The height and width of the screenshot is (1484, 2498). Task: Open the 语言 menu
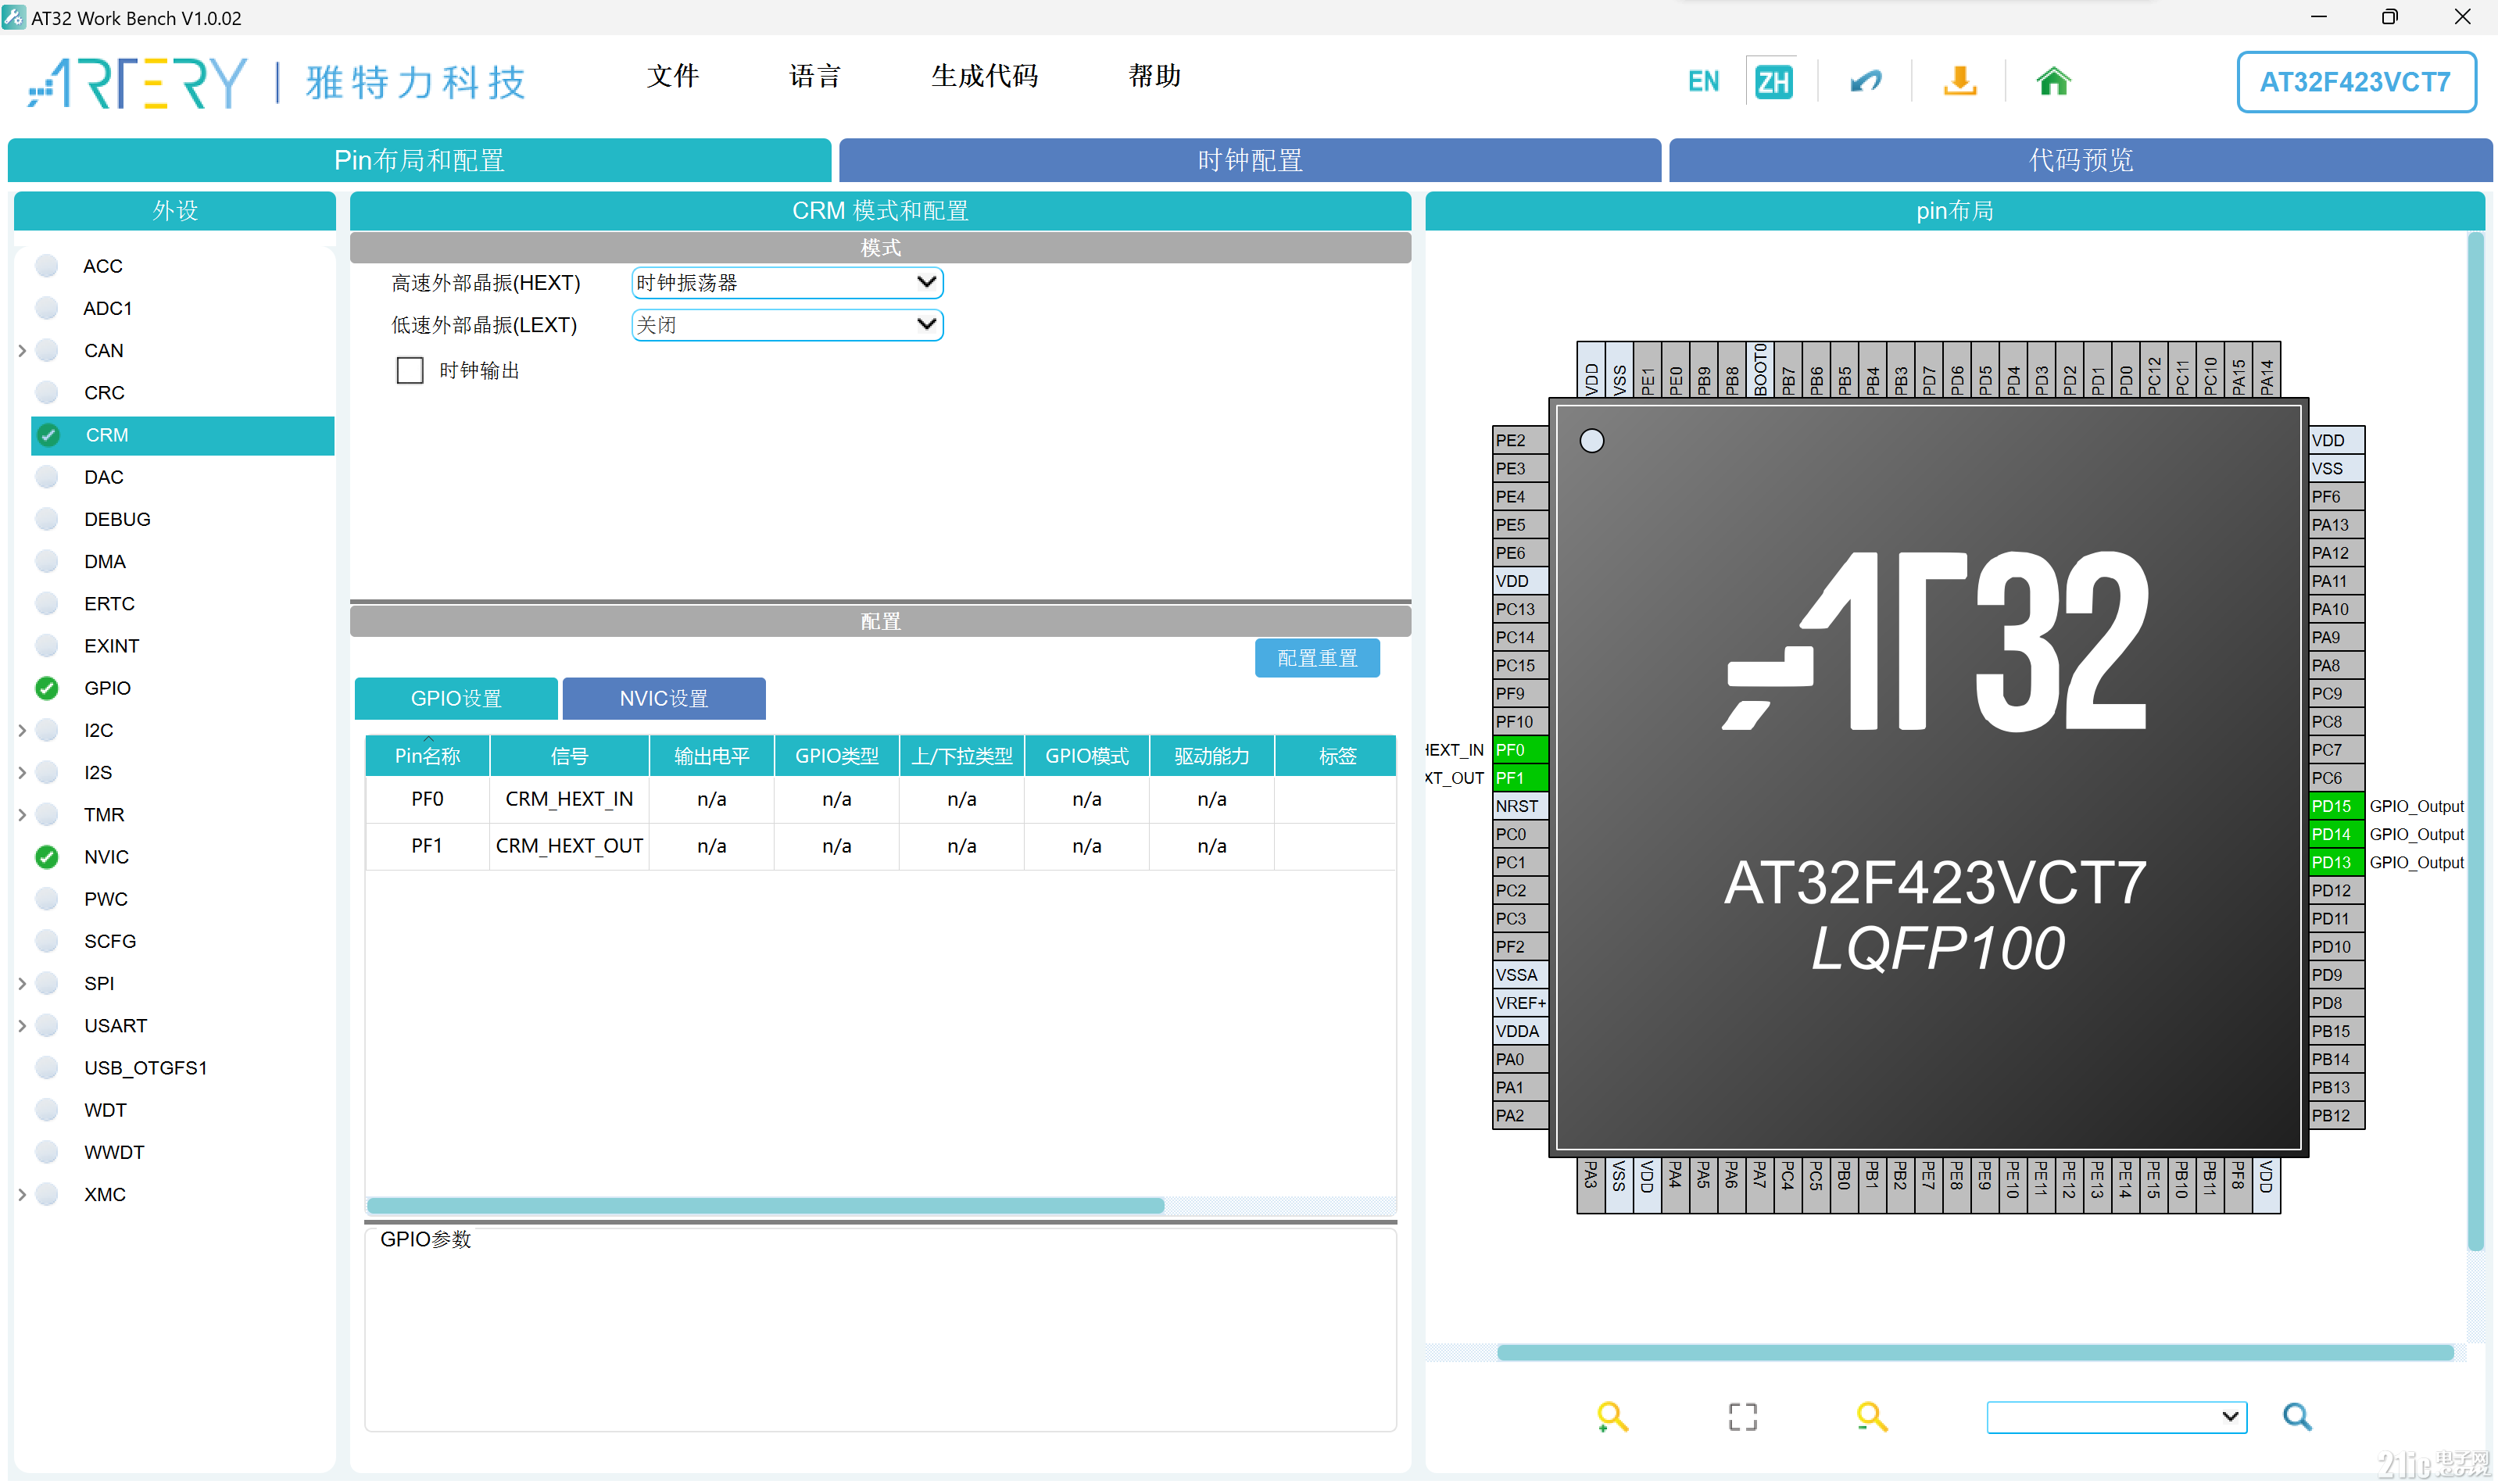(x=814, y=76)
